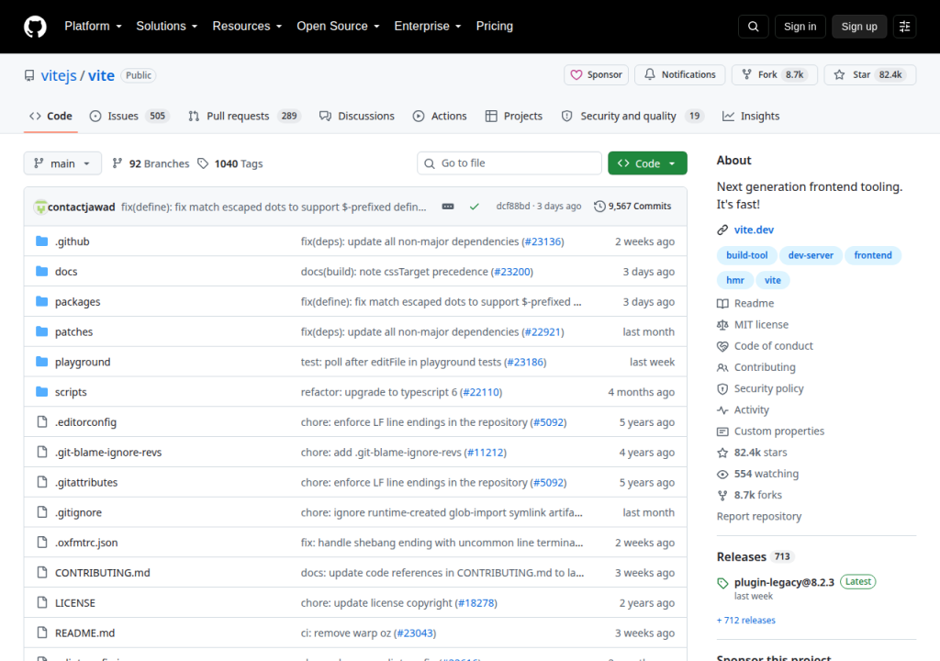Image resolution: width=940 pixels, height=661 pixels.
Task: Click the GitHub logo icon
Action: [x=35, y=27]
